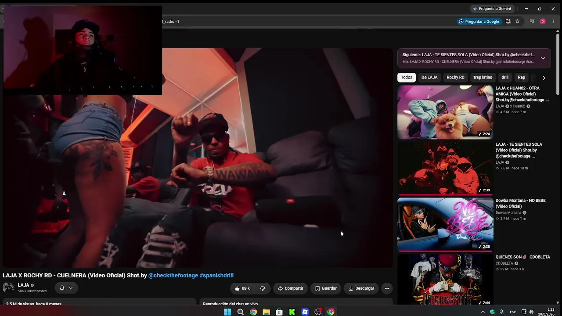Click the main CUELNERA video player
The height and width of the screenshot is (316, 562).
[198, 158]
